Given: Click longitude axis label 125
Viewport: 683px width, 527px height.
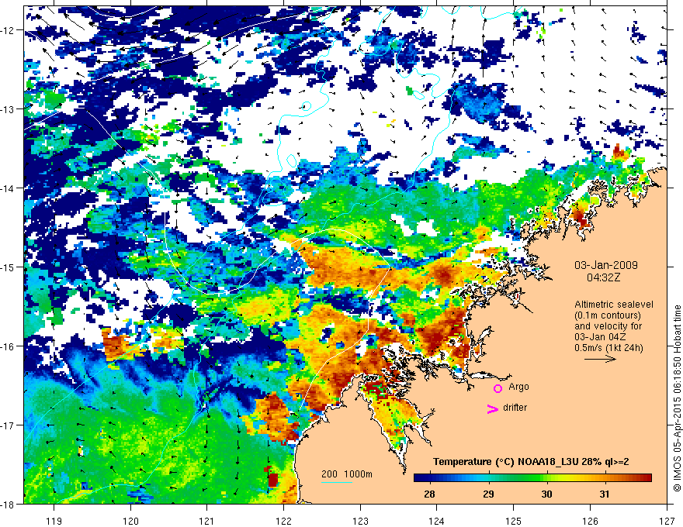Looking at the screenshot, I should 514,521.
